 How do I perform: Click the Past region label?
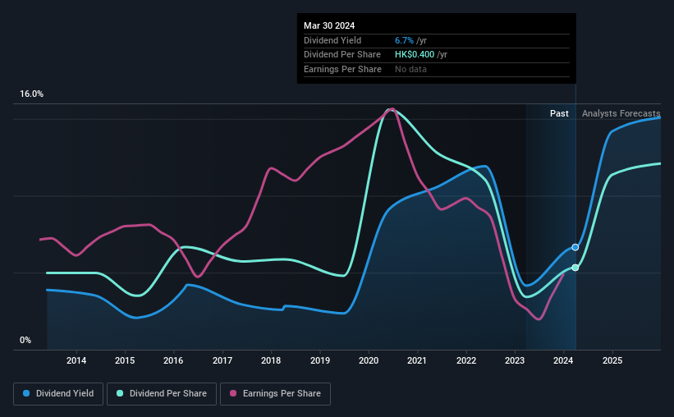[x=559, y=113]
